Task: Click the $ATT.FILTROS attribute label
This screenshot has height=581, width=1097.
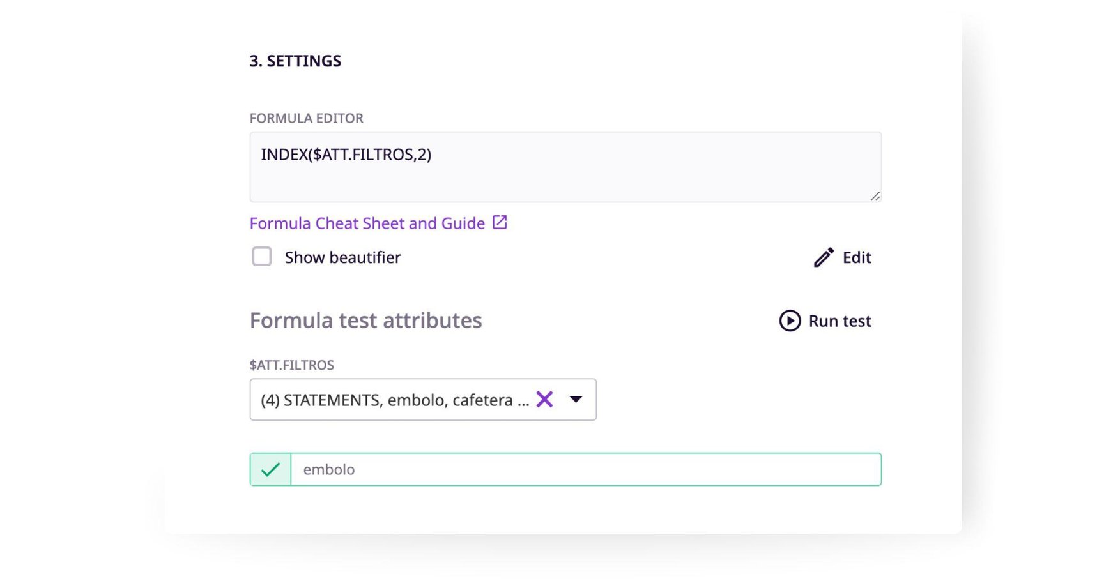Action: (x=291, y=365)
